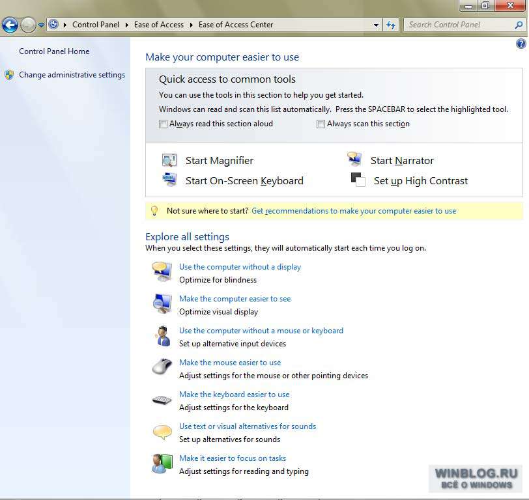
Task: Click Adjust settings for reading and typing text
Action: (244, 471)
